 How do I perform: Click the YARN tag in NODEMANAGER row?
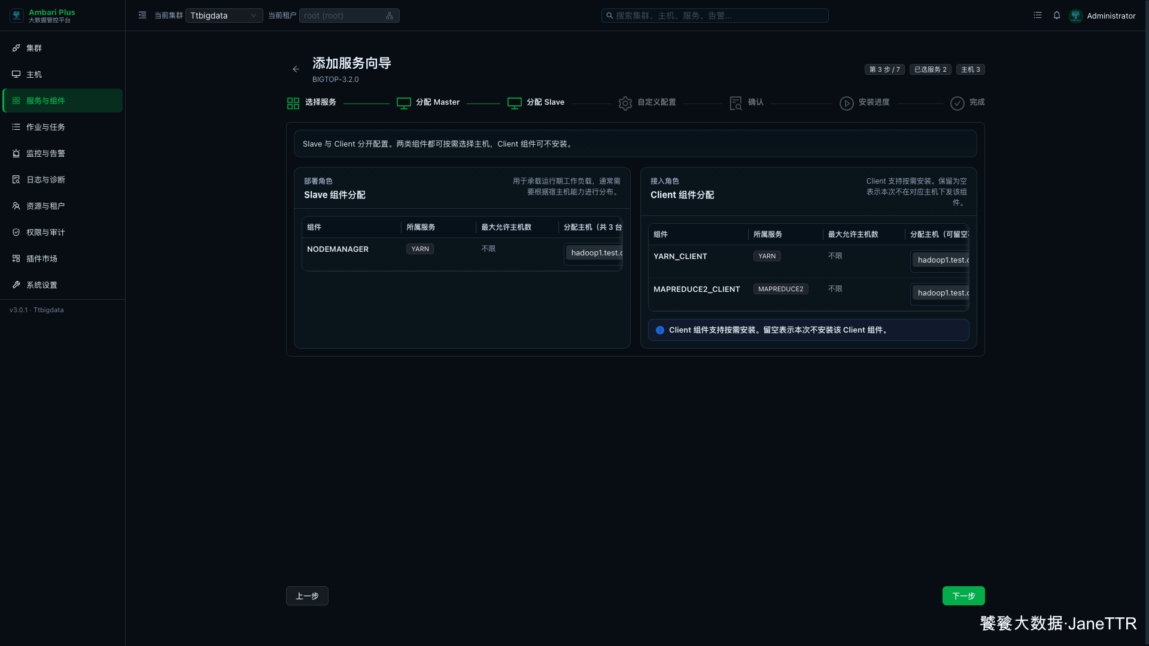click(x=420, y=249)
